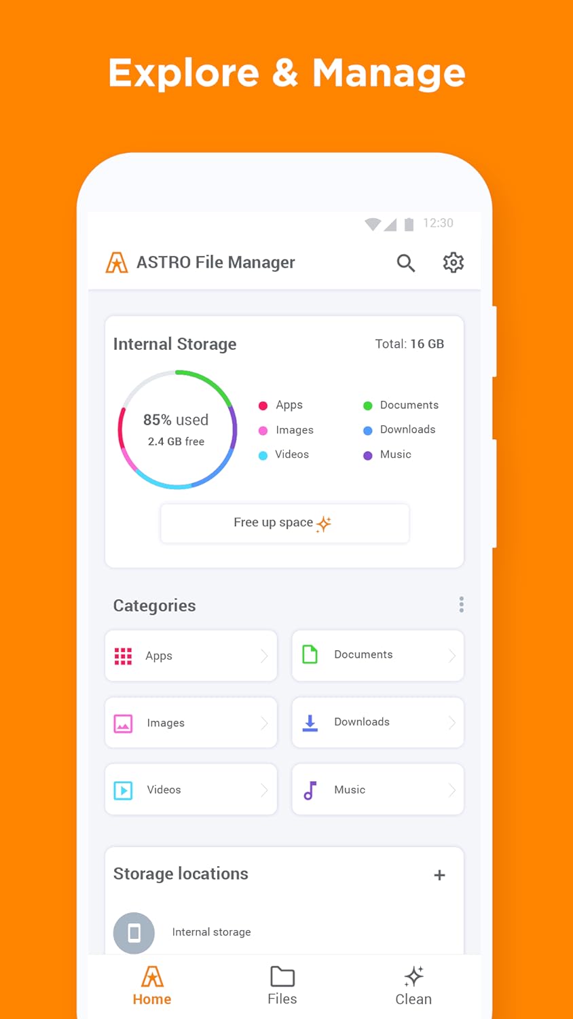Open the search icon in the top bar
The width and height of the screenshot is (573, 1019).
click(405, 263)
